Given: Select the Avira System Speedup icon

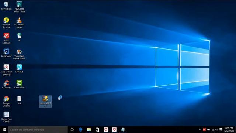Looking at the screenshot, I should click(x=6, y=70).
